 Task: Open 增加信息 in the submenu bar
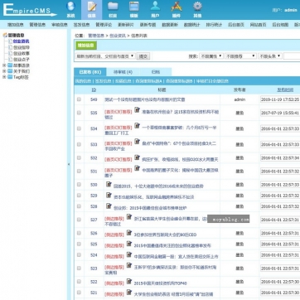(16, 25)
